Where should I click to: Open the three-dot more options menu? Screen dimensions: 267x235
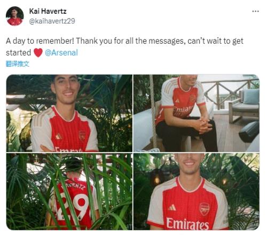click(255, 11)
